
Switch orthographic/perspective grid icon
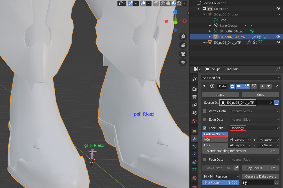point(183,62)
